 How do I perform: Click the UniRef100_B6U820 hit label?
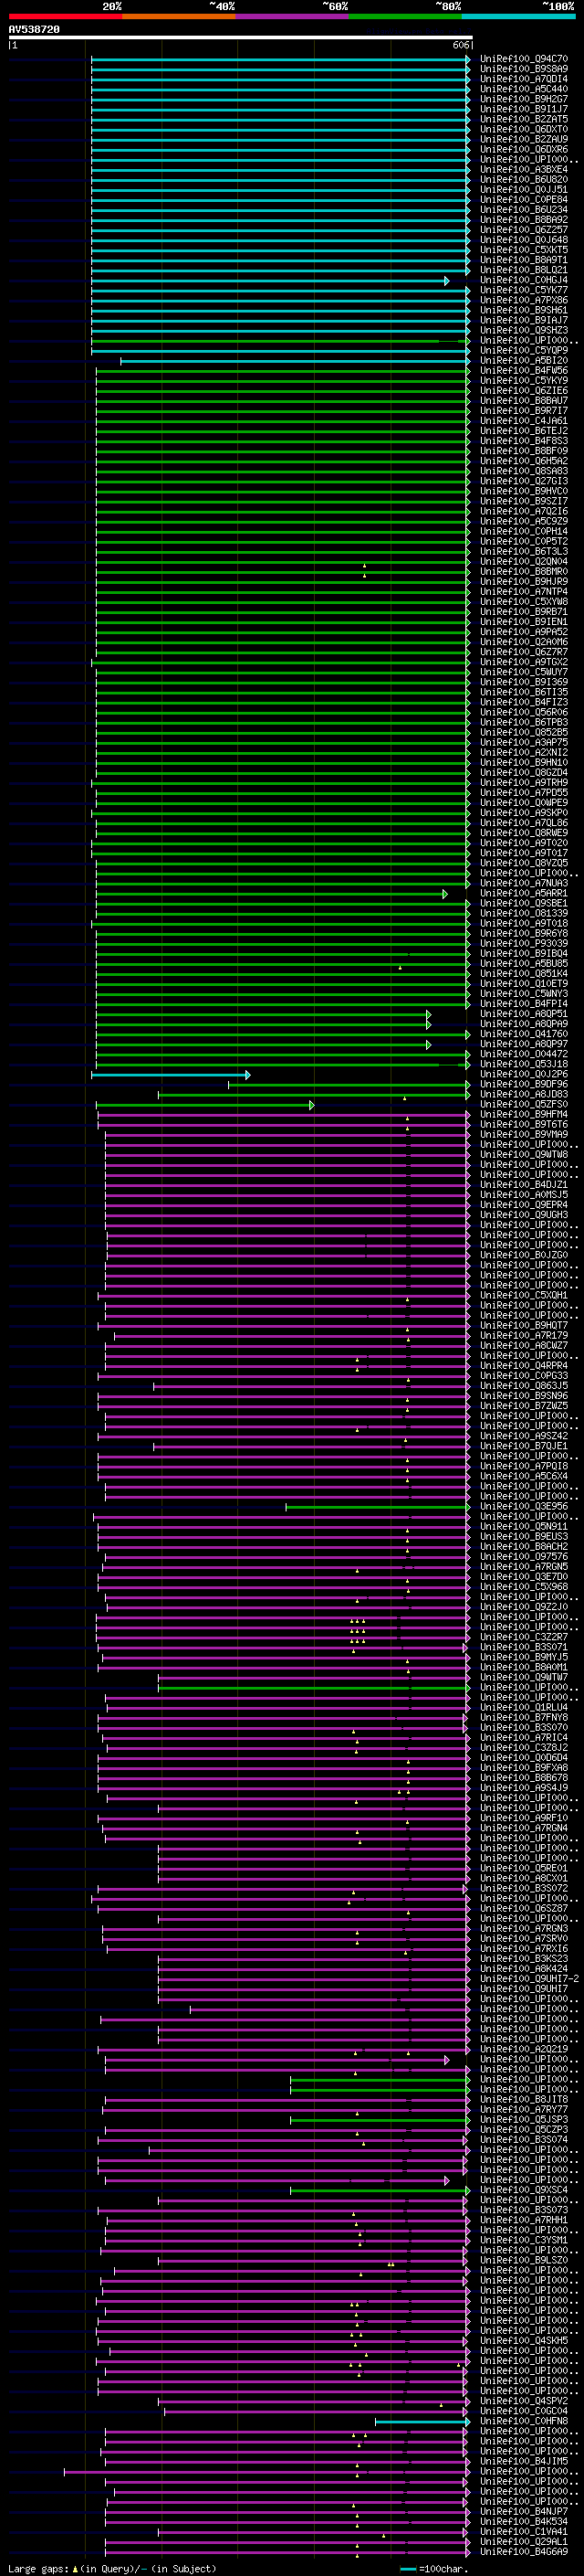524,179
